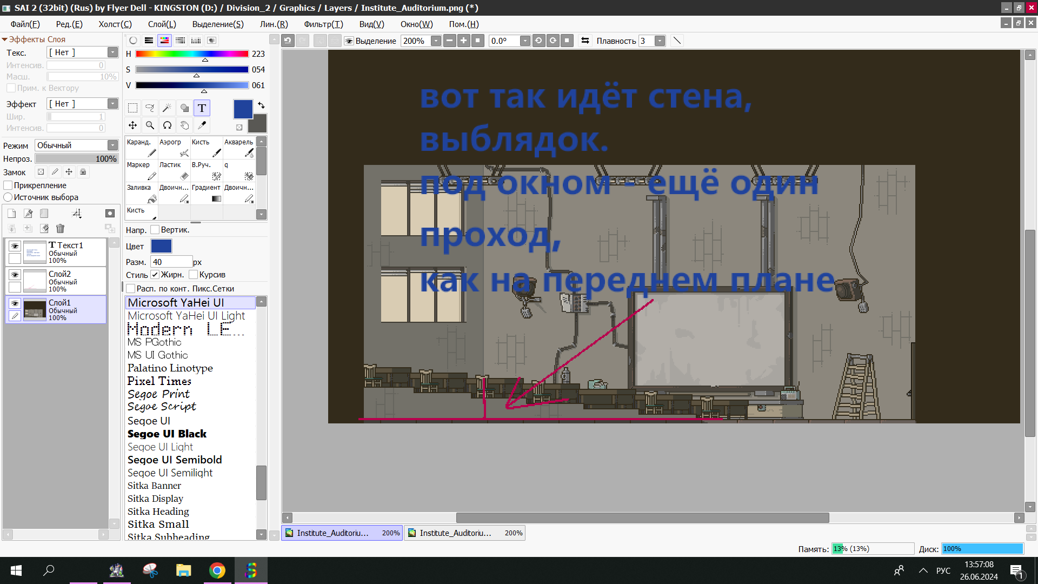Screen dimensions: 1038x584
Task: Swap foreground and background colors
Action: pos(261,105)
